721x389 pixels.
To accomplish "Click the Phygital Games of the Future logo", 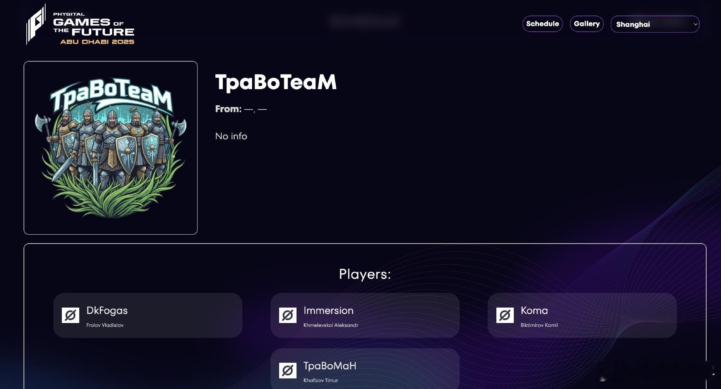I will 80,24.
